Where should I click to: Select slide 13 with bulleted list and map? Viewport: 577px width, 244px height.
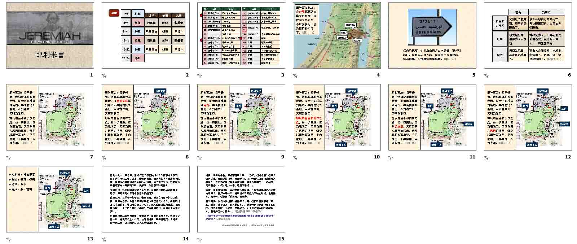click(x=50, y=199)
